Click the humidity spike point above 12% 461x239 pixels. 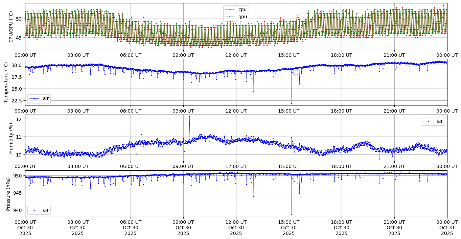[189, 117]
